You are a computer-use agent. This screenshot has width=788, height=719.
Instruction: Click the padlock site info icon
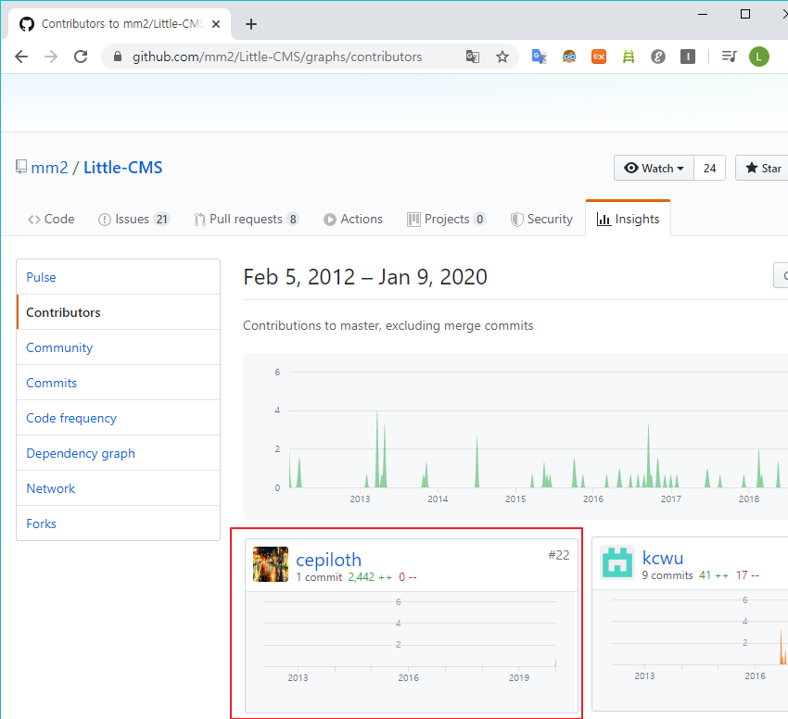(x=118, y=57)
